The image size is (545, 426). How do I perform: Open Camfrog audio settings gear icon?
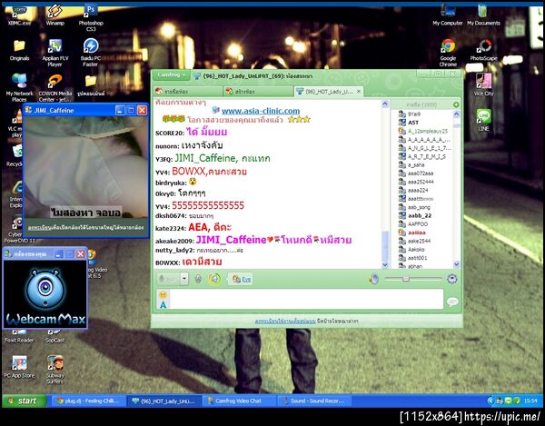[x=451, y=279]
